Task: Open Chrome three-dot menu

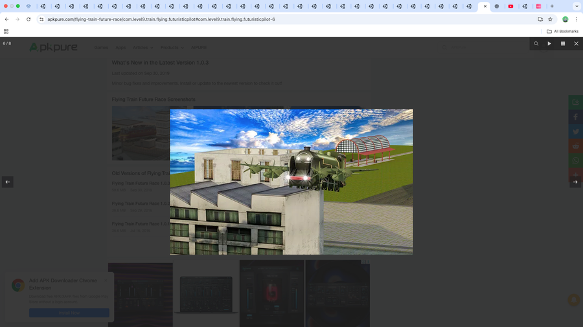Action: click(576, 19)
